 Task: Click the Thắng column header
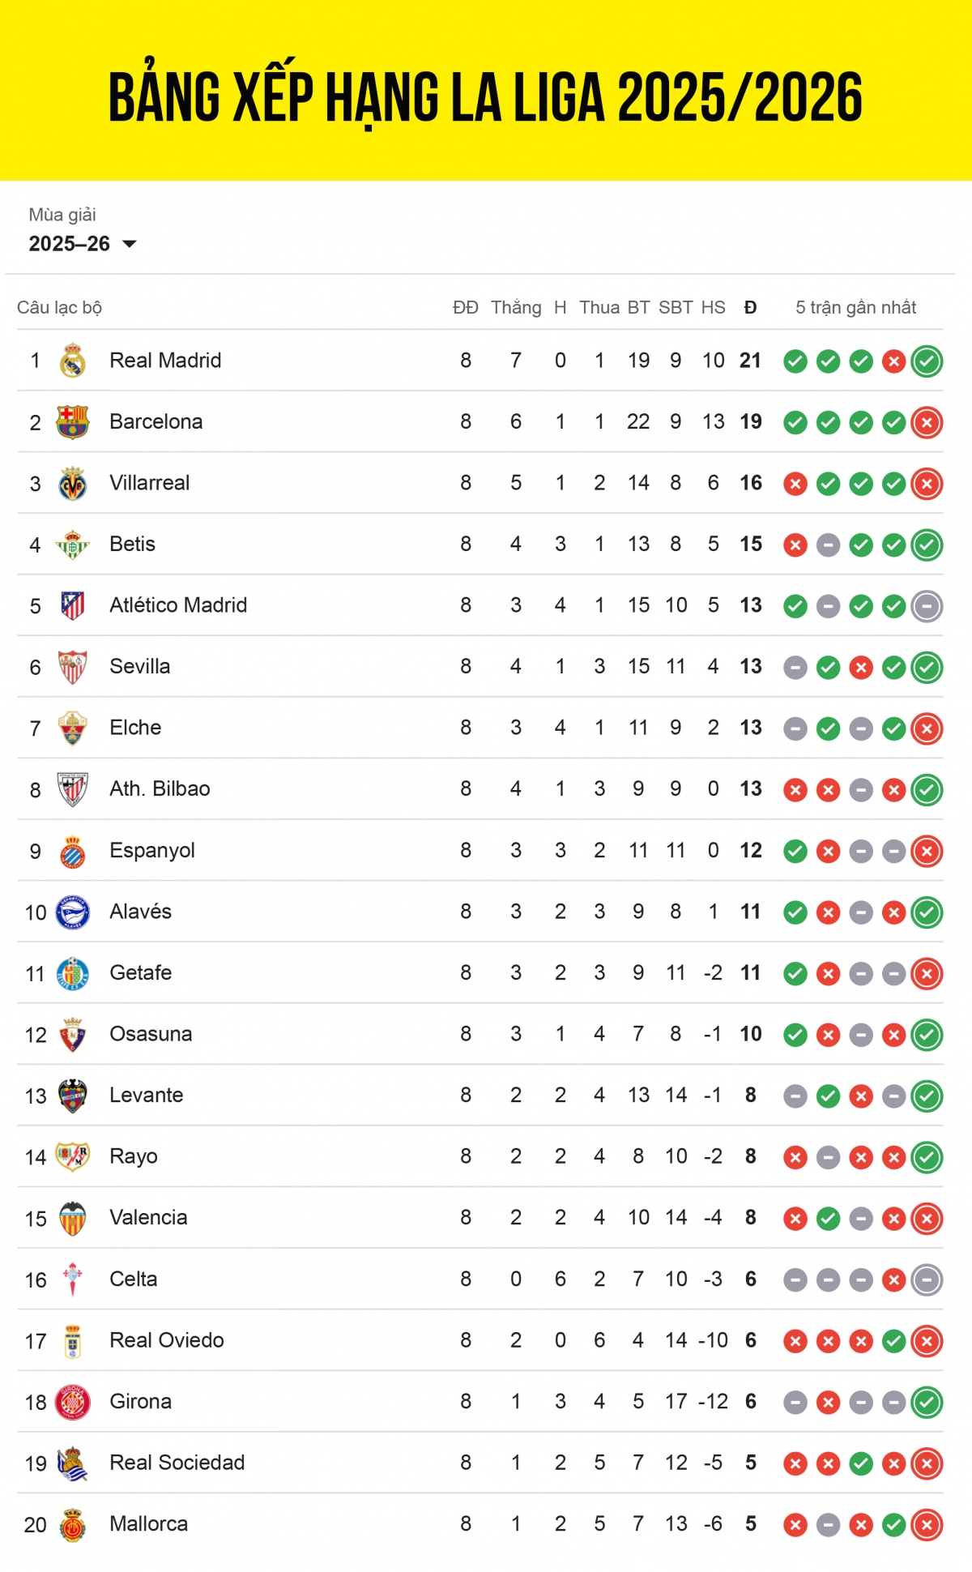tap(516, 307)
